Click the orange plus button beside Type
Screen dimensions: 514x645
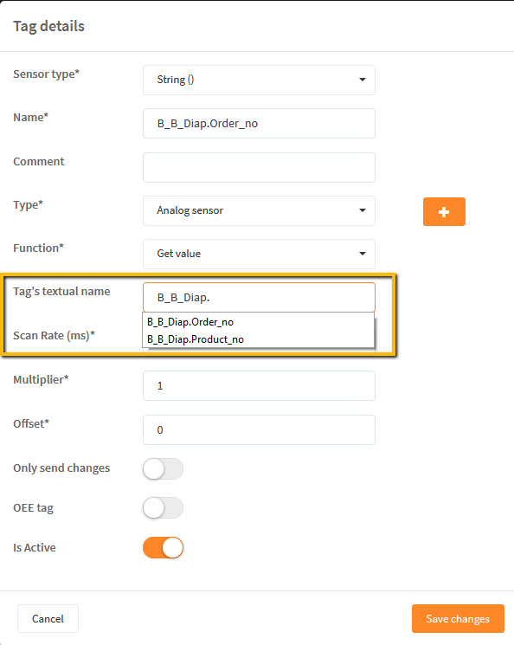tap(444, 212)
